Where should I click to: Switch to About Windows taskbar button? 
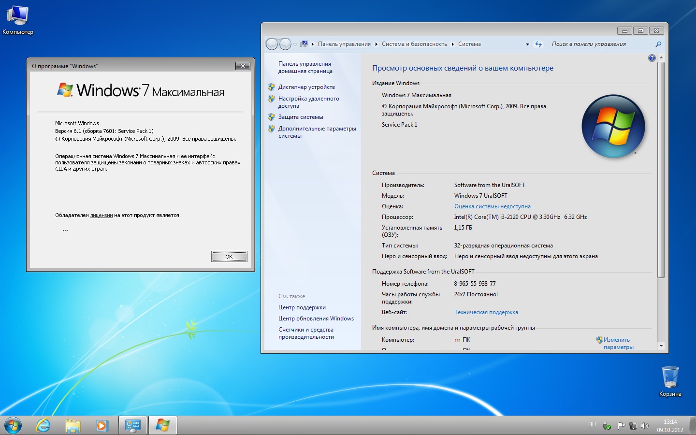[162, 425]
